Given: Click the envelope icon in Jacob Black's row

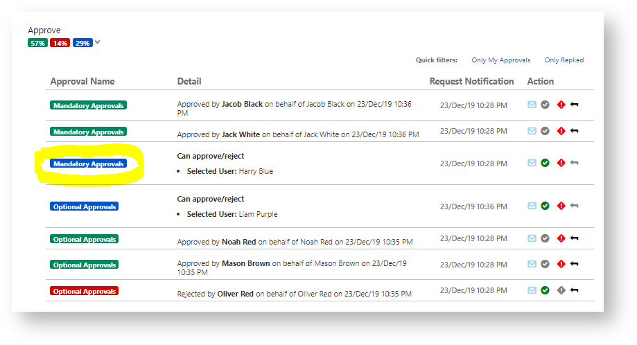Looking at the screenshot, I should pyautogui.click(x=532, y=105).
